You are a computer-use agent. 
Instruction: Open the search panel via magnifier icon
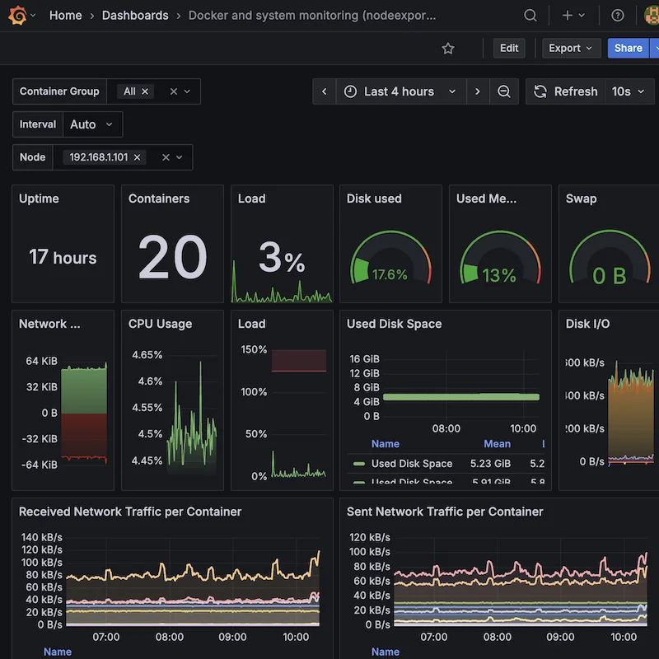pos(530,15)
